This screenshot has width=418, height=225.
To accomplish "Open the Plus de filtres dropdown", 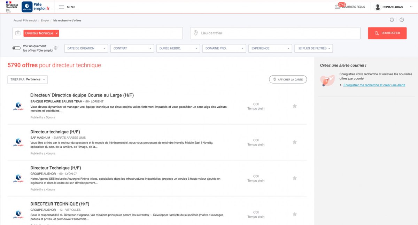I will click(313, 48).
